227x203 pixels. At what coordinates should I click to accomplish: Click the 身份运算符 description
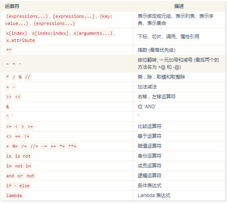(x=150, y=156)
